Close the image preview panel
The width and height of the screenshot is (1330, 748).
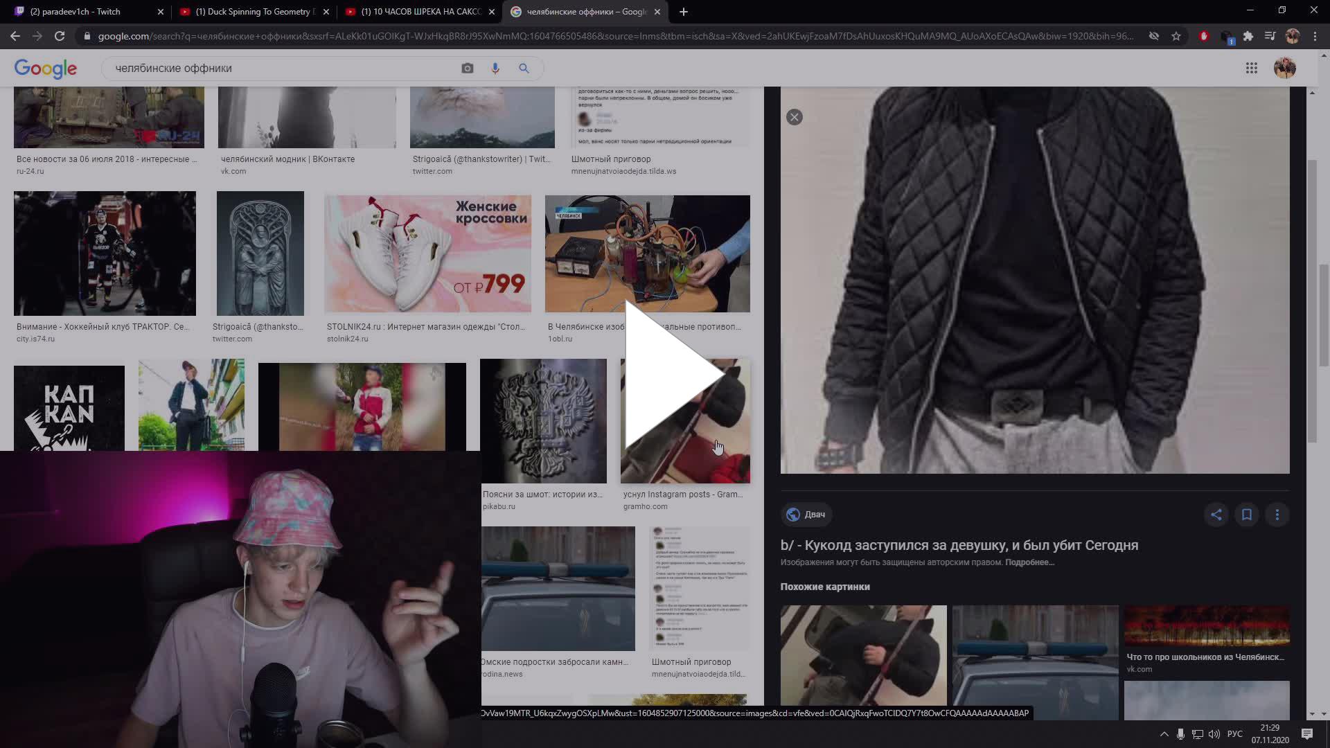[x=795, y=117]
